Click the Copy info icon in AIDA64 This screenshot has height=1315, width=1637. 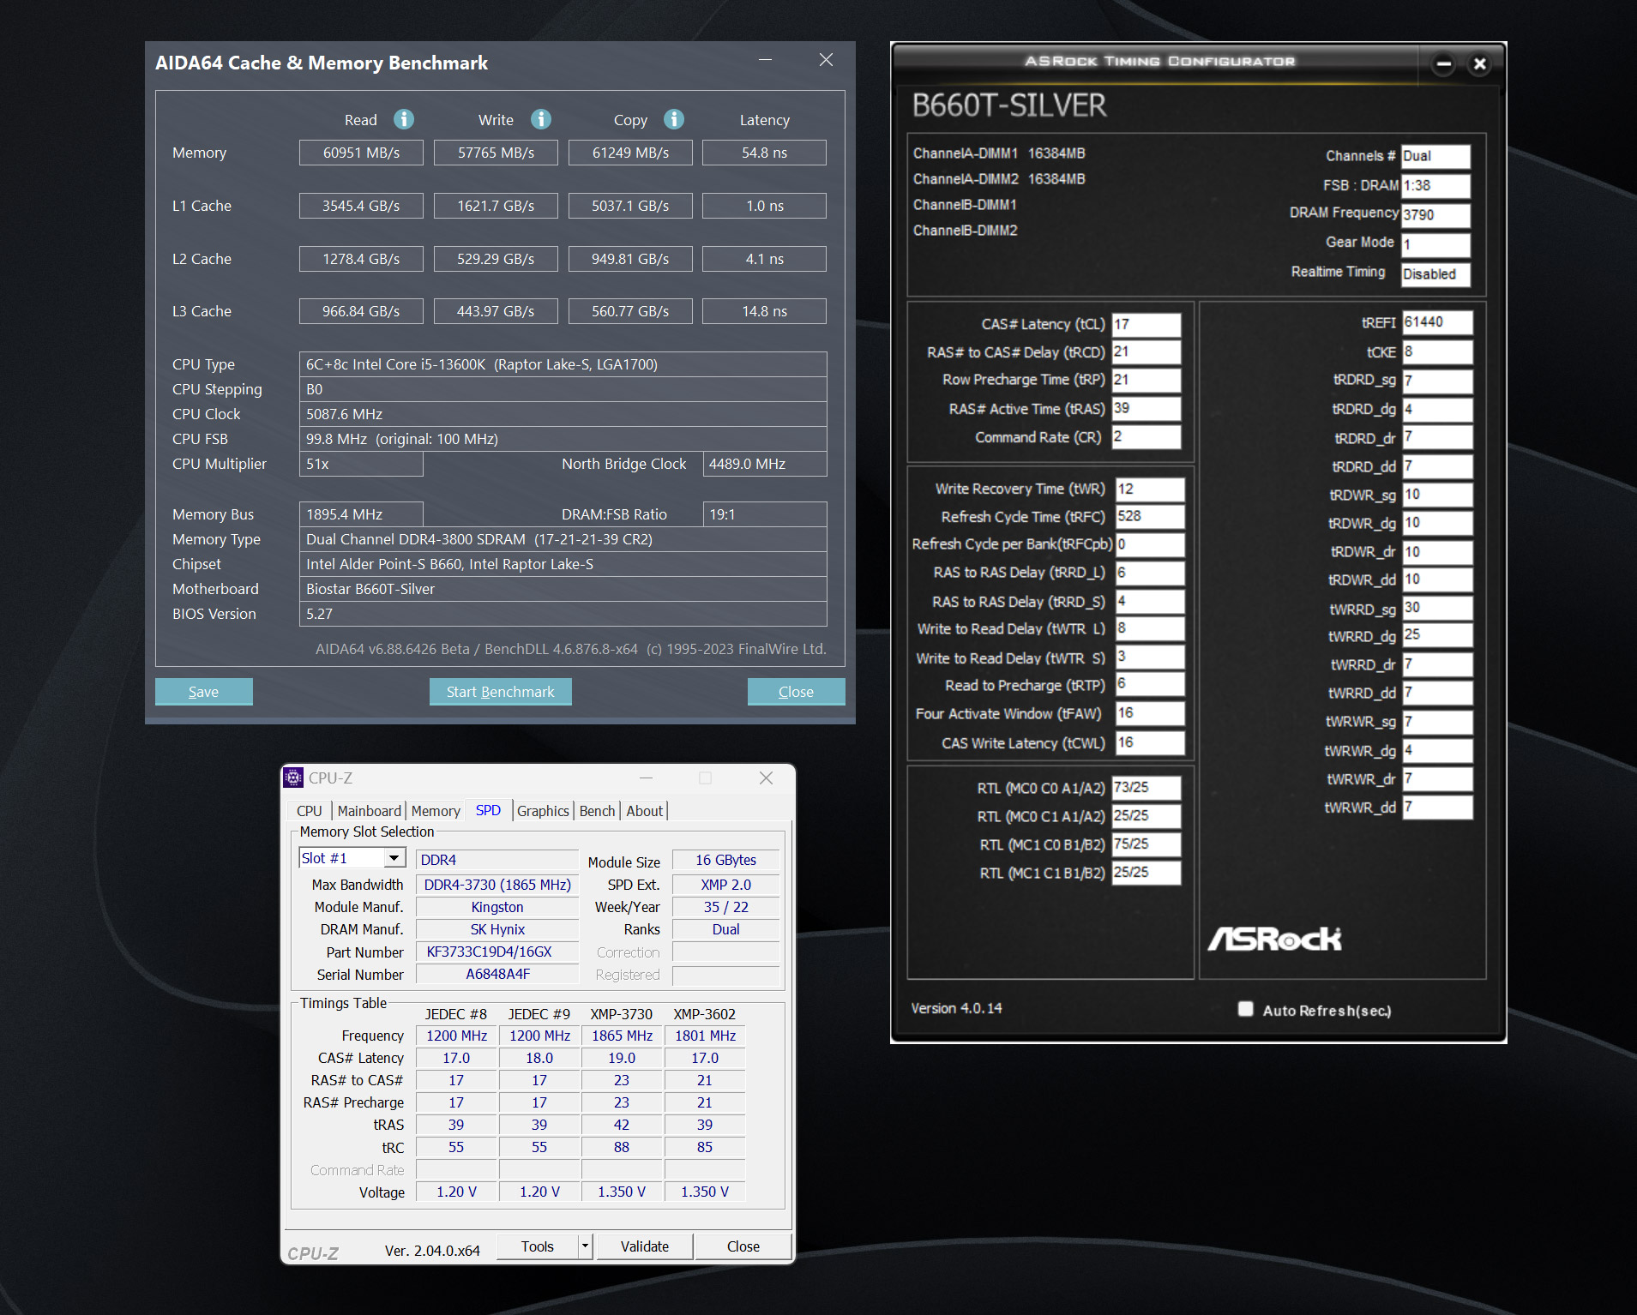pos(674,119)
